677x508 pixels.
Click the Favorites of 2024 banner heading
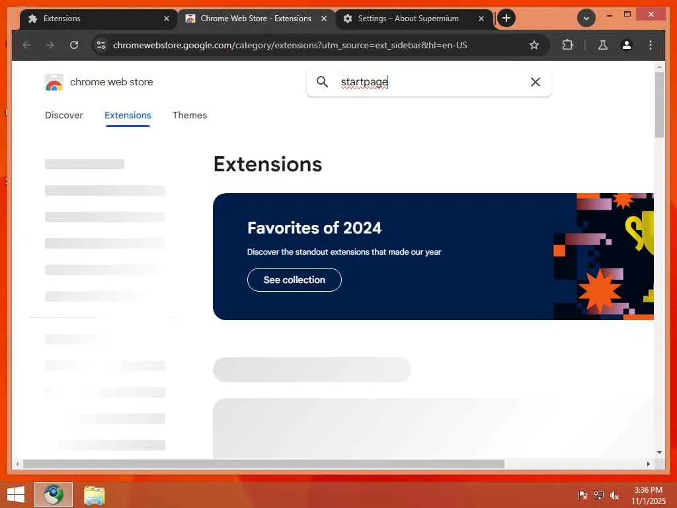314,228
